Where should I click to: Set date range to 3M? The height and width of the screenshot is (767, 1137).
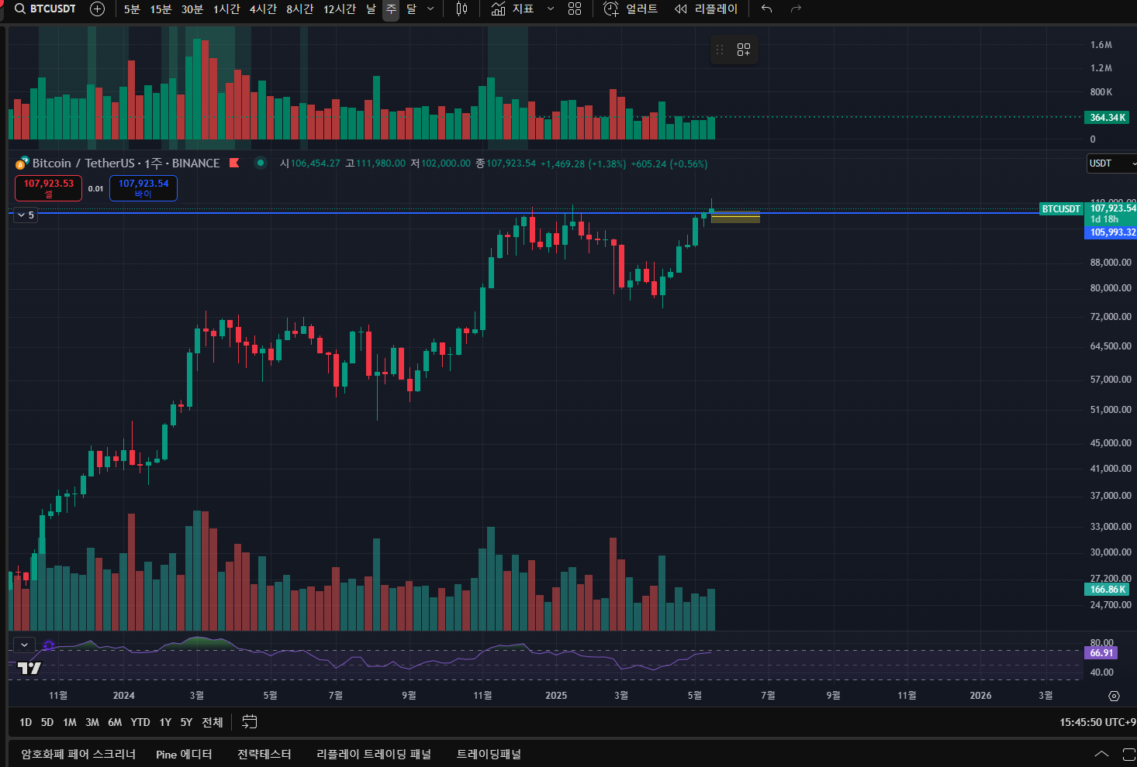pos(92,722)
